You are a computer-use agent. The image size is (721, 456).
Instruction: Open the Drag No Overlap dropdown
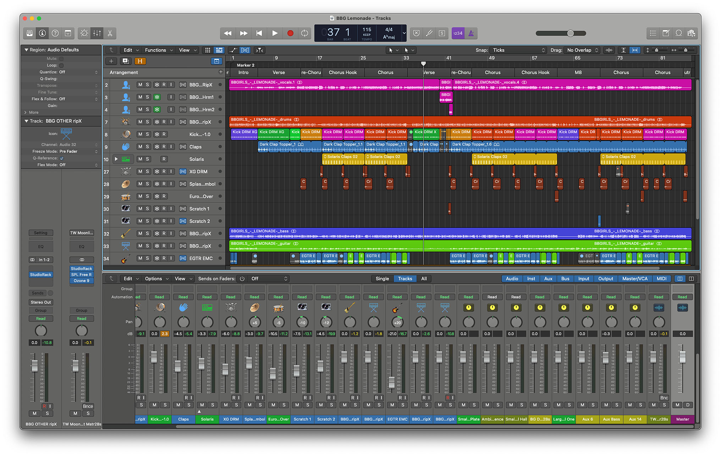pyautogui.click(x=582, y=50)
